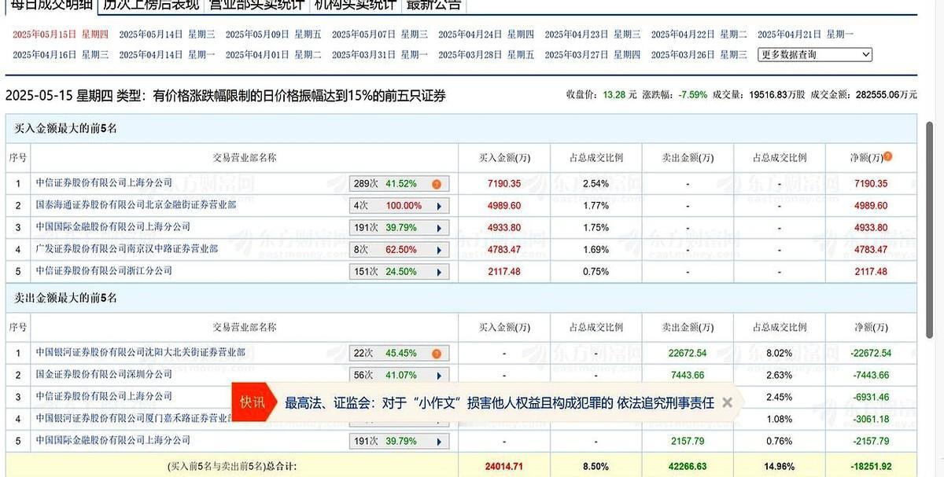
Task: Click the orange help icon beside 净额(万) header
Action: [x=887, y=156]
